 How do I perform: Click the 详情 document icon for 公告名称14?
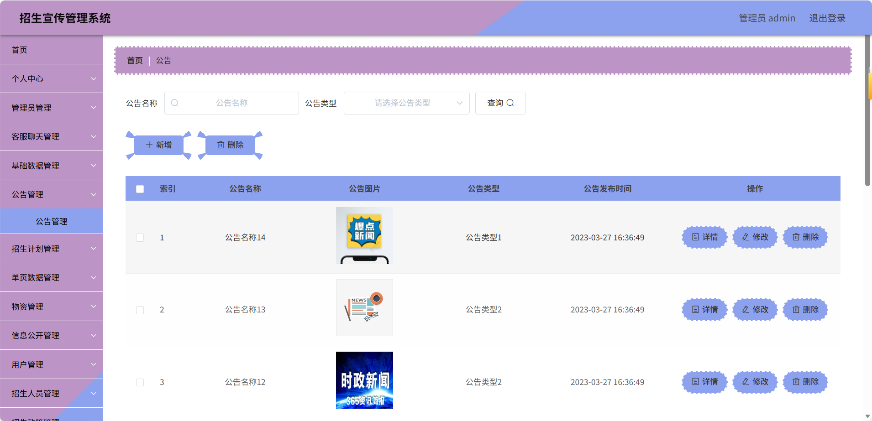click(695, 237)
